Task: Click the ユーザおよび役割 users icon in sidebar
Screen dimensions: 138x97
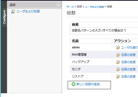Action: pyautogui.click(x=13, y=12)
